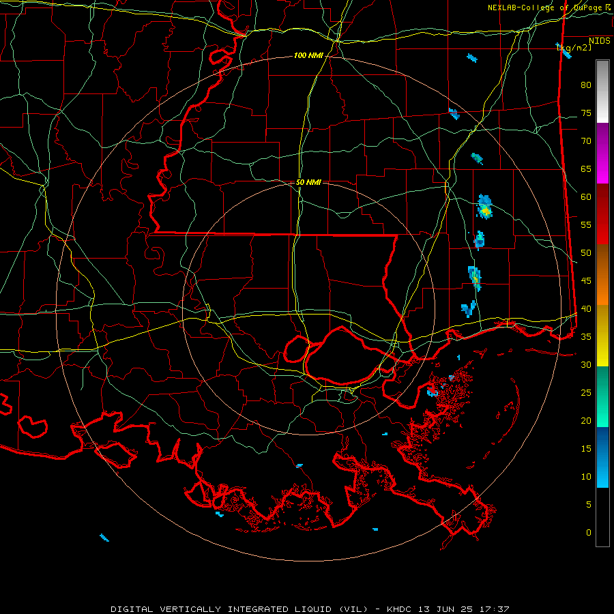This screenshot has height=614, width=614.
Task: Click the 50 NMI range ring label
Action: (x=308, y=182)
